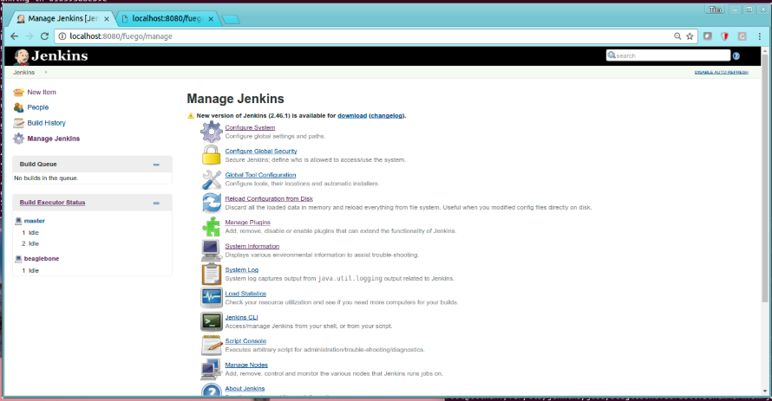This screenshot has width=772, height=401.
Task: Click the Configure Global Security padlock icon
Action: pos(212,155)
